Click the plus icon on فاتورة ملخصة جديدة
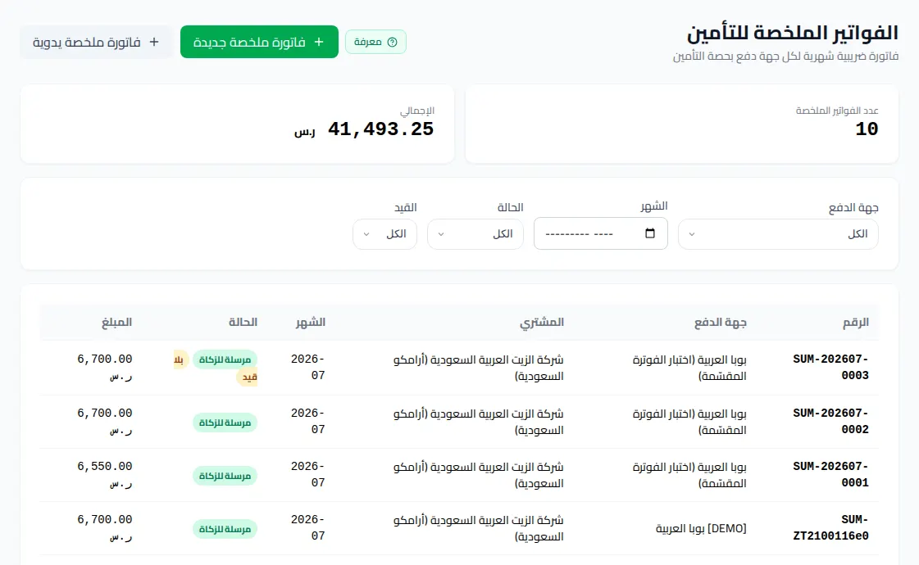 pyautogui.click(x=319, y=42)
